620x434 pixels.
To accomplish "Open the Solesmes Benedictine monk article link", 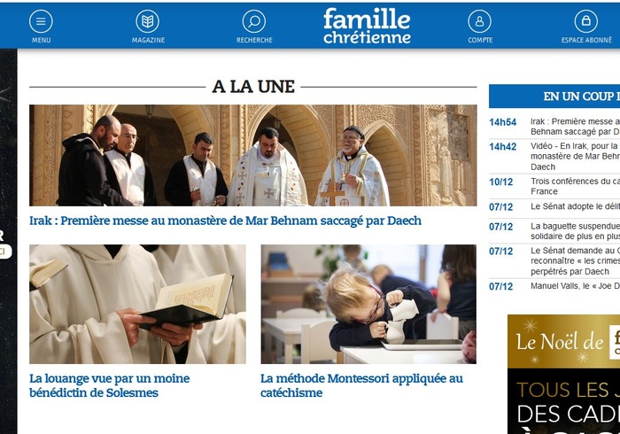I will 110,385.
